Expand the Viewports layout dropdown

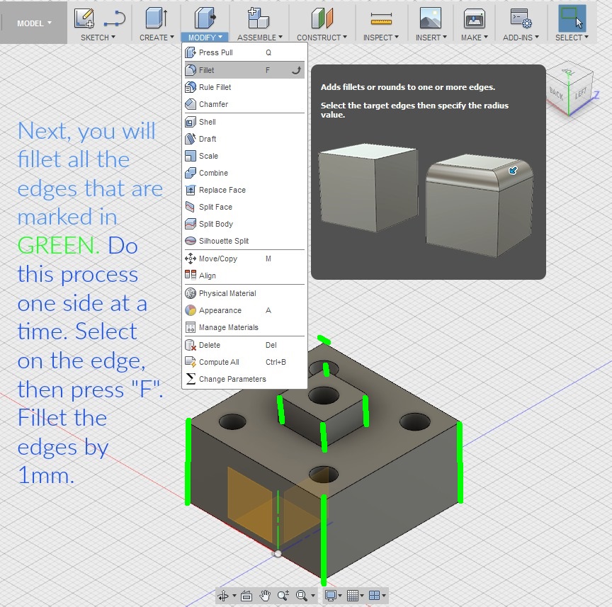378,596
